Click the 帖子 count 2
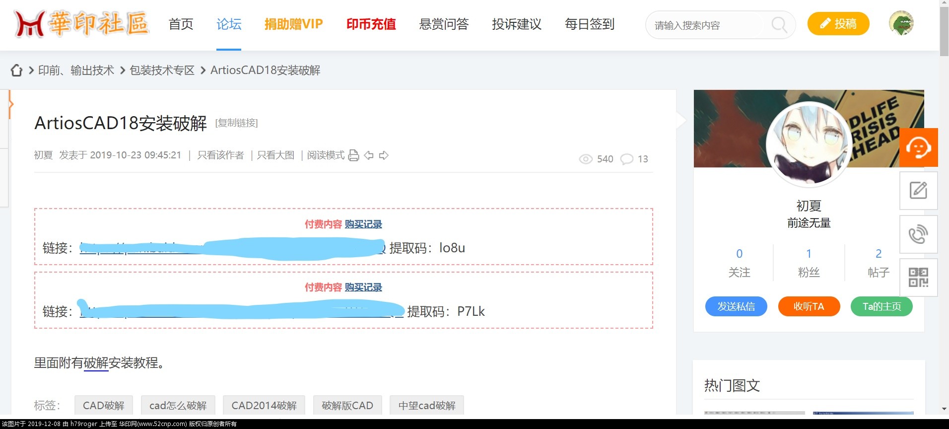The height and width of the screenshot is (429, 949). tap(879, 254)
